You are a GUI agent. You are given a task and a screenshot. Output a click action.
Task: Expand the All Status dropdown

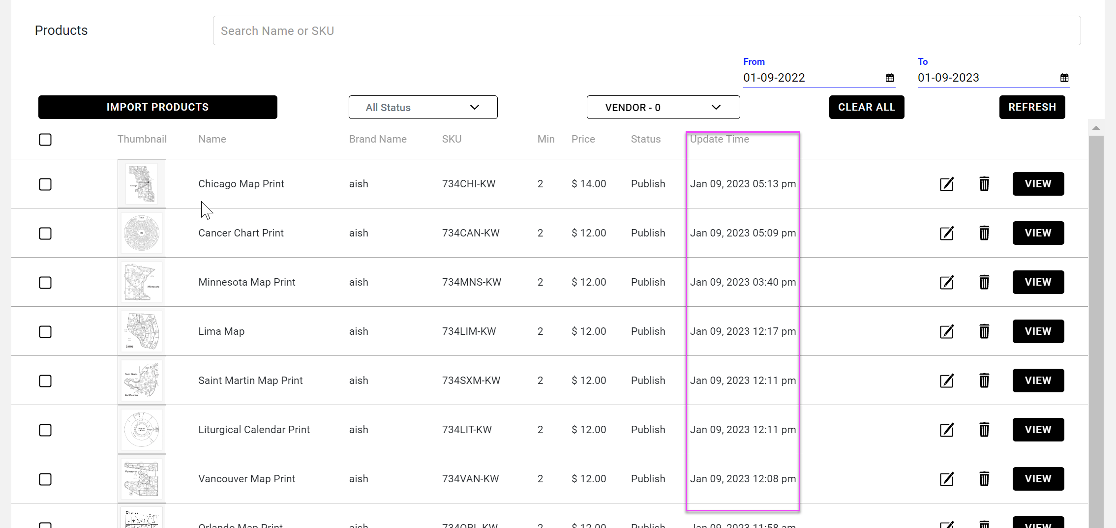point(423,107)
